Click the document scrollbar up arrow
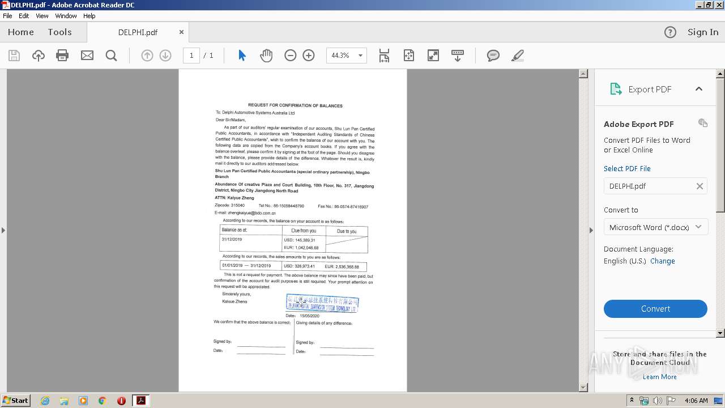Screen dimensions: 725x408 (583, 74)
